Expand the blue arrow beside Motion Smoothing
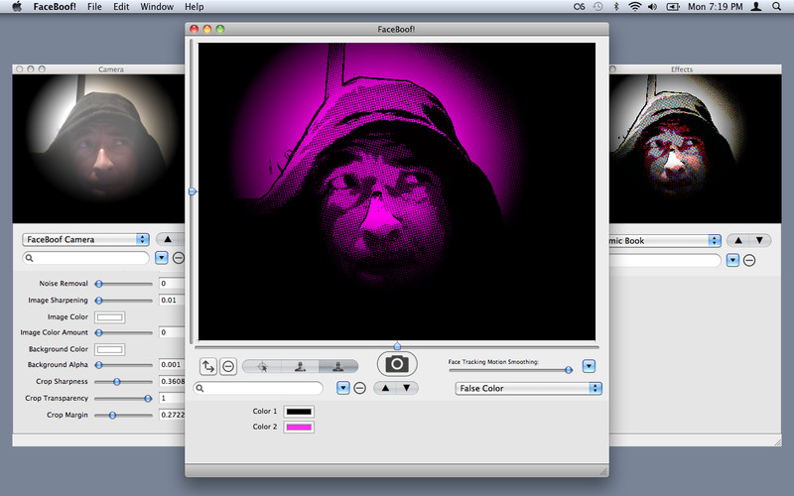This screenshot has height=496, width=794. coord(589,366)
